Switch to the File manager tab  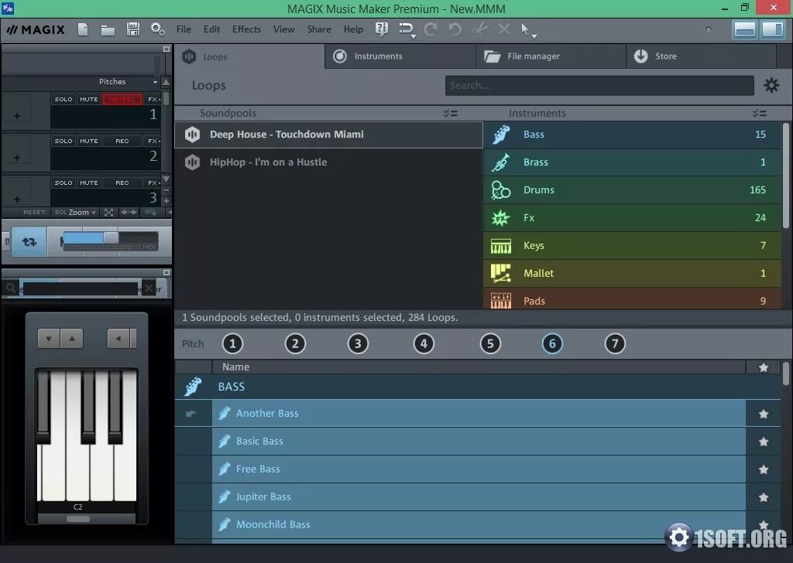551,56
